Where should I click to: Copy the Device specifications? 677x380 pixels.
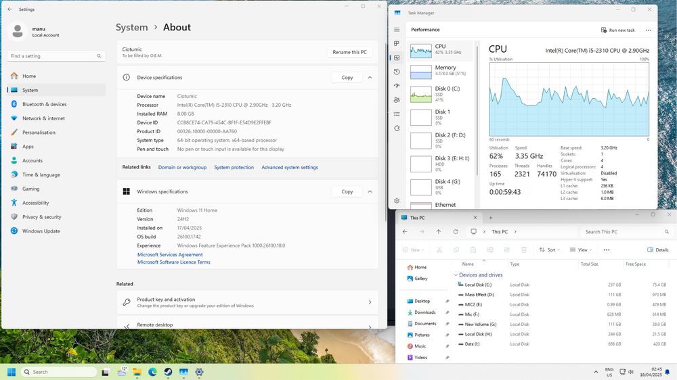click(x=347, y=78)
